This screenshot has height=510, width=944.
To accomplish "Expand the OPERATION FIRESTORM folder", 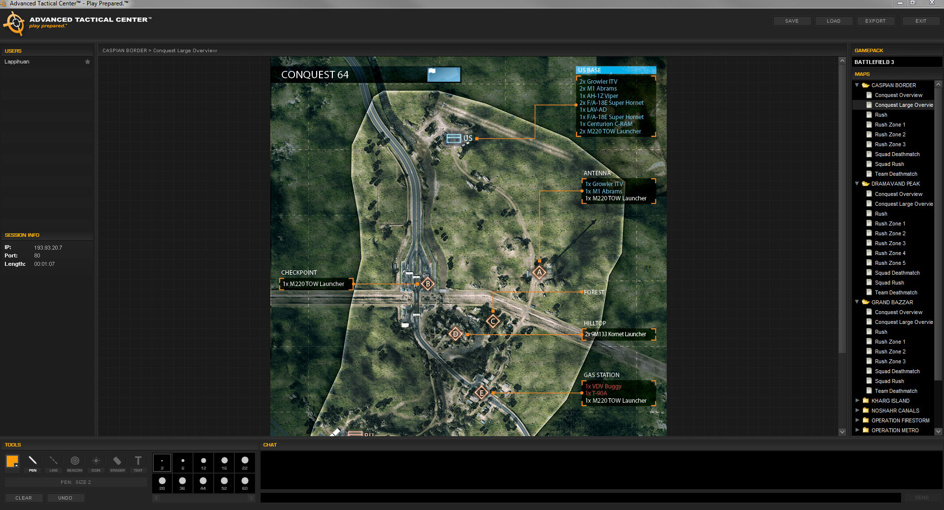I will [x=857, y=420].
